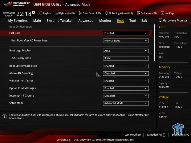
Task: Open the Fast Boot dropdown
Action: pos(126,33)
